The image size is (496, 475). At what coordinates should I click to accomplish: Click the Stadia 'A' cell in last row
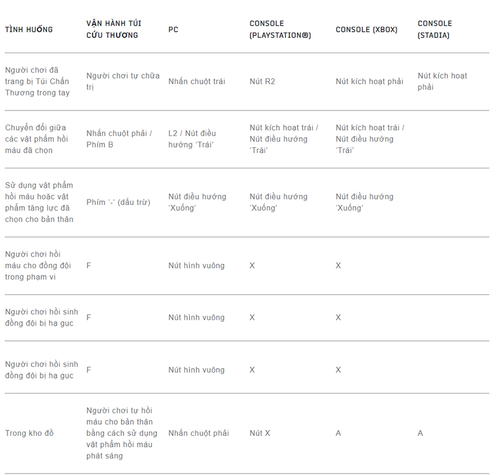(420, 433)
